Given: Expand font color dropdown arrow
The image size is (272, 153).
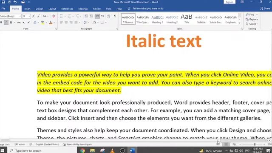Looking at the screenshot, I should [x=54, y=23].
